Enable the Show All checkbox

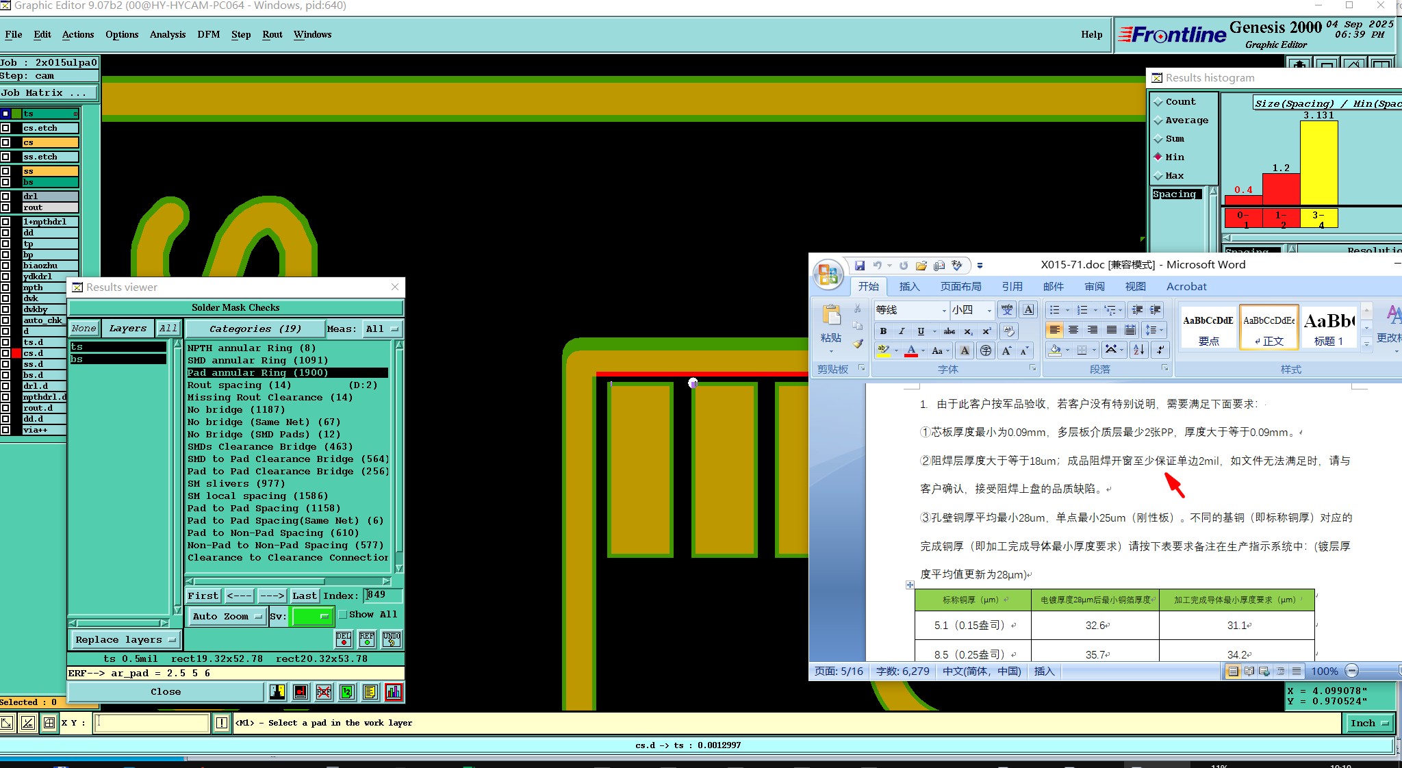(x=343, y=615)
